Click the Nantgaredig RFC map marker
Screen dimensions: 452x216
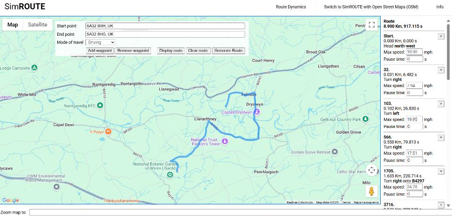pos(100,106)
